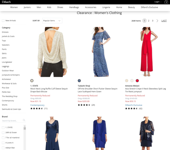This screenshot has height=150, width=170.
Task: Open the Beauty menu
Action: tap(131, 7)
